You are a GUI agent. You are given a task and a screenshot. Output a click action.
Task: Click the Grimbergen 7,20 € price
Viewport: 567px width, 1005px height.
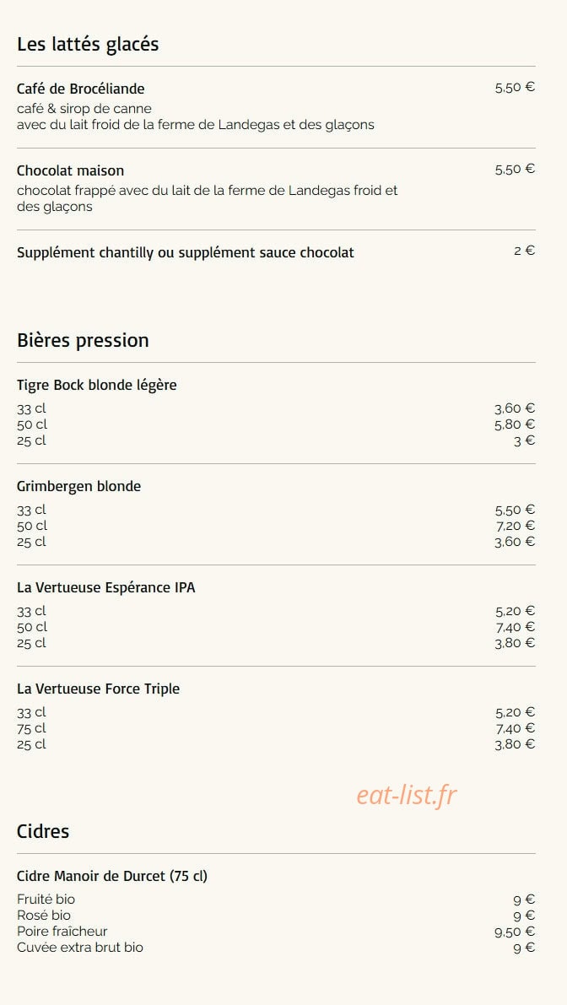515,526
